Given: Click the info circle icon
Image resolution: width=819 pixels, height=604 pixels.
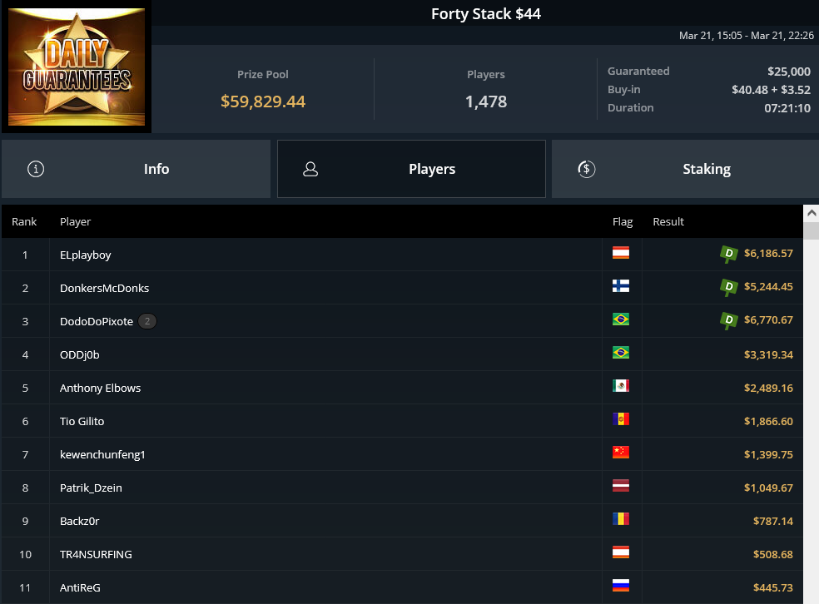Looking at the screenshot, I should [36, 169].
